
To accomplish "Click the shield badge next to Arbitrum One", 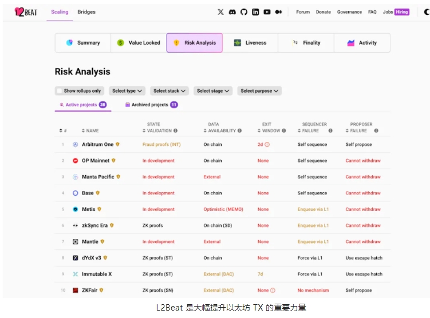I will tap(117, 144).
